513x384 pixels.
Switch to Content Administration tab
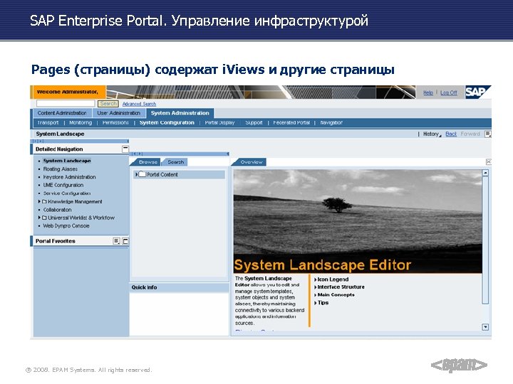click(x=62, y=113)
